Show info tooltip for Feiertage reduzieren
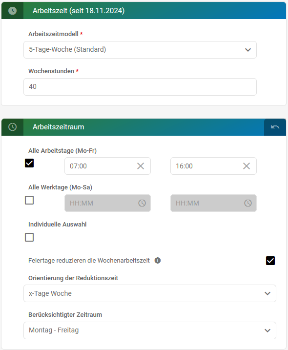This screenshot has height=350, width=288. coord(158,261)
